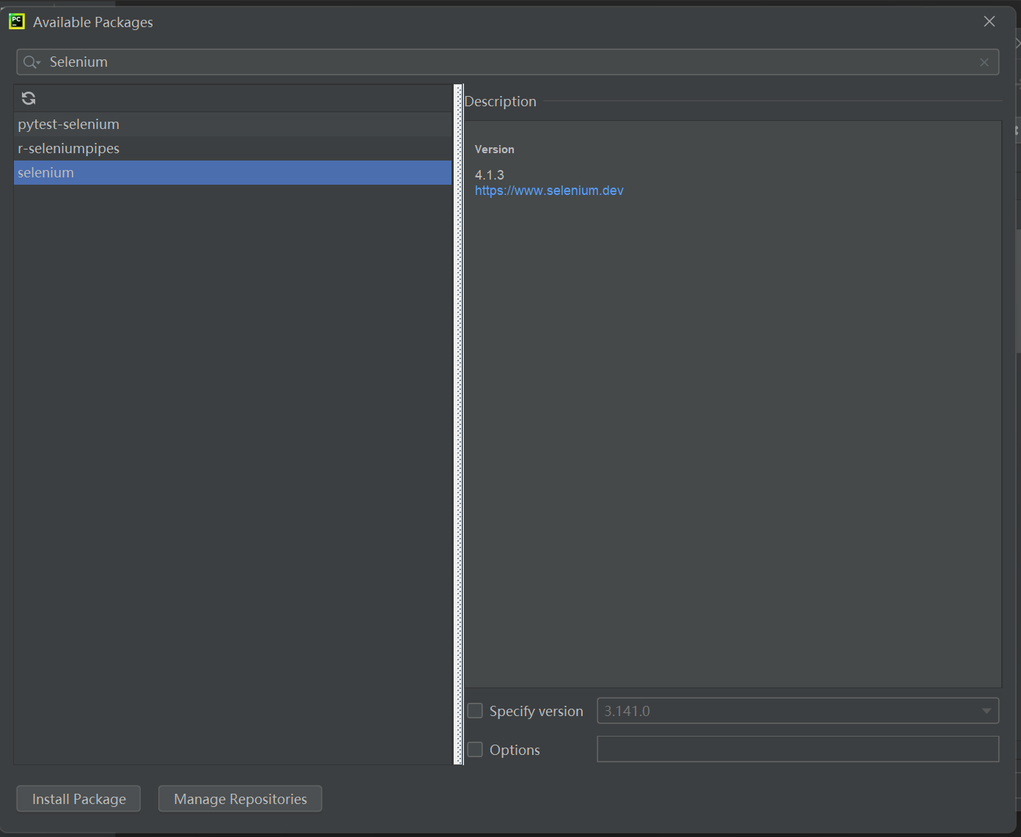Click the reload package list icon
This screenshot has height=837, width=1021.
[29, 98]
